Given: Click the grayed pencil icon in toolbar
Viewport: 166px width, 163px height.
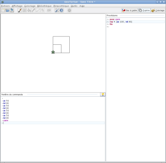Looking at the screenshot, I should [x=34, y=10].
